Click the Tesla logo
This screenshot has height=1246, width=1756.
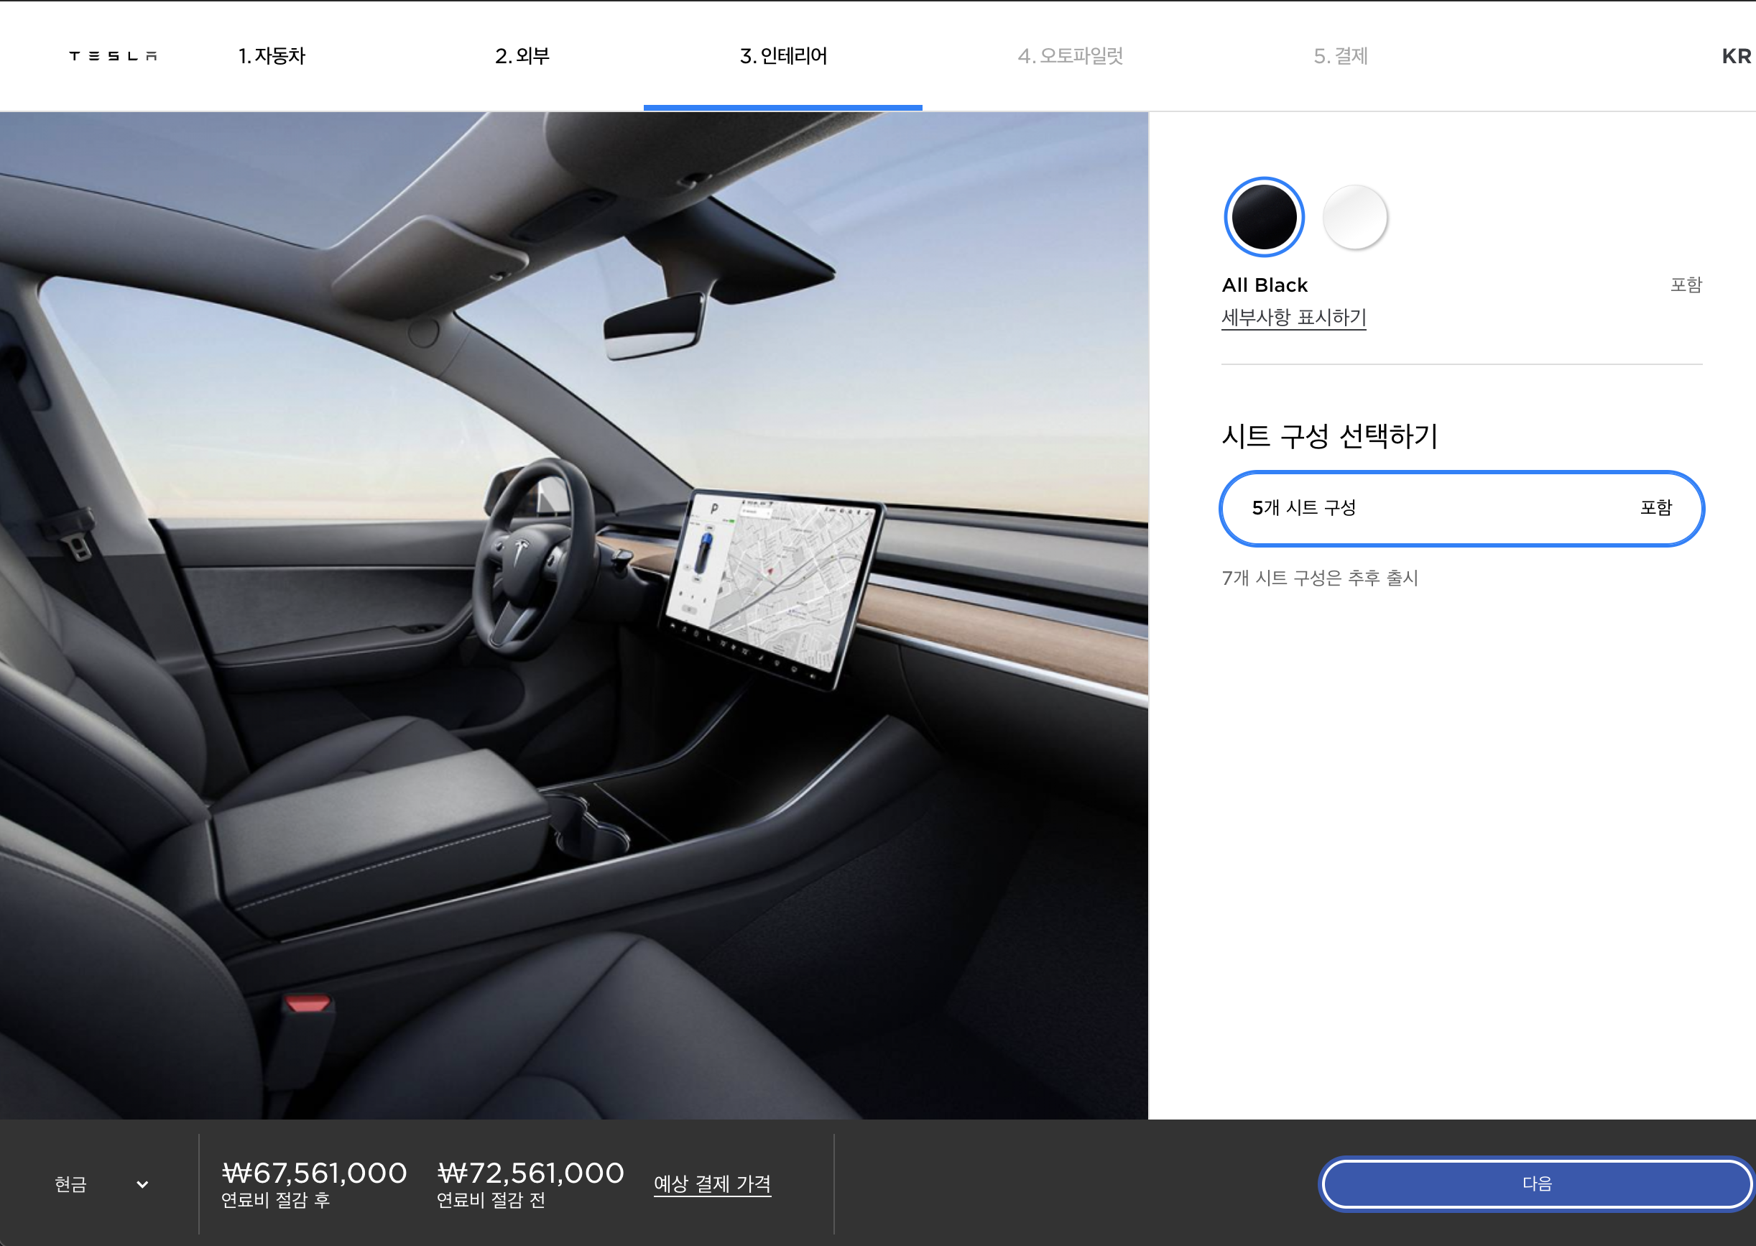click(x=113, y=56)
